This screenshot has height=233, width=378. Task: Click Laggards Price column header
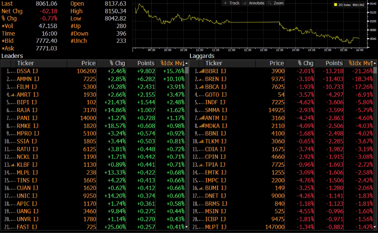[277, 63]
